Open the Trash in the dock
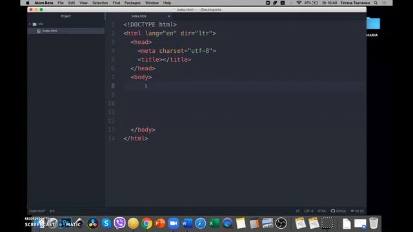The image size is (413, 232). click(x=374, y=224)
